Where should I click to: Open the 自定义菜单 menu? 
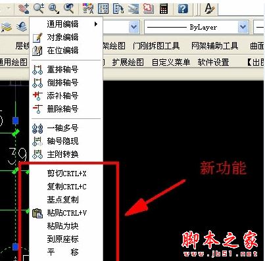pos(171,62)
